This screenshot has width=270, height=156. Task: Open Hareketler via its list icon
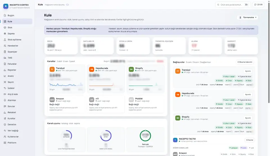pyautogui.click(x=5, y=46)
